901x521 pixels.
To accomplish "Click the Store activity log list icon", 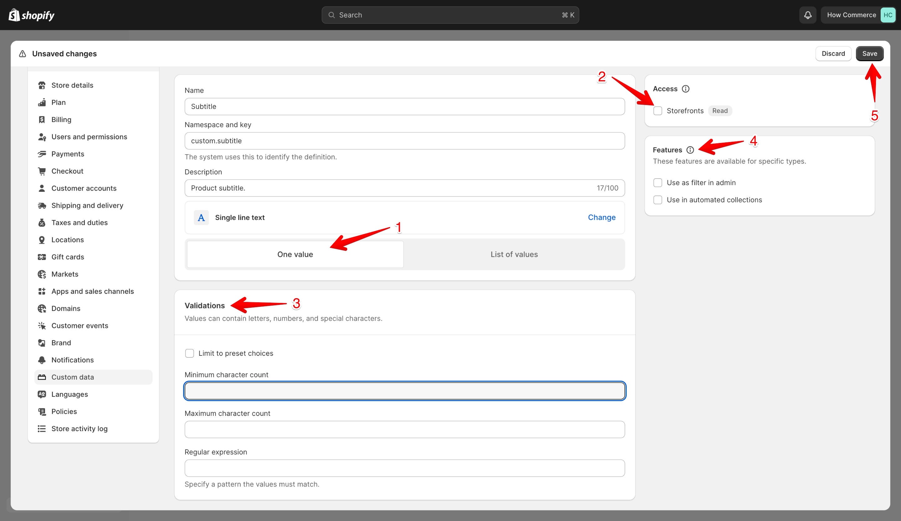I will [42, 428].
